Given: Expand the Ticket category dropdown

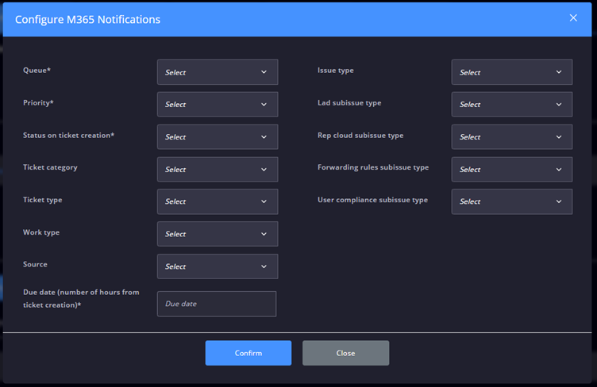Looking at the screenshot, I should click(218, 169).
